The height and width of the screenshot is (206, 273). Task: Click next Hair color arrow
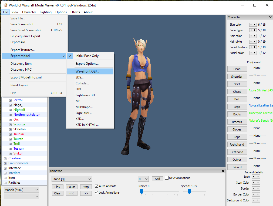[255, 36]
